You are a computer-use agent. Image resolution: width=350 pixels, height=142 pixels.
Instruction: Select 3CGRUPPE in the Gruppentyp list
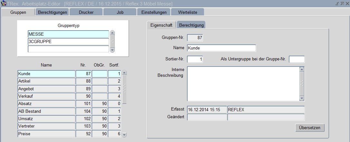click(68, 41)
